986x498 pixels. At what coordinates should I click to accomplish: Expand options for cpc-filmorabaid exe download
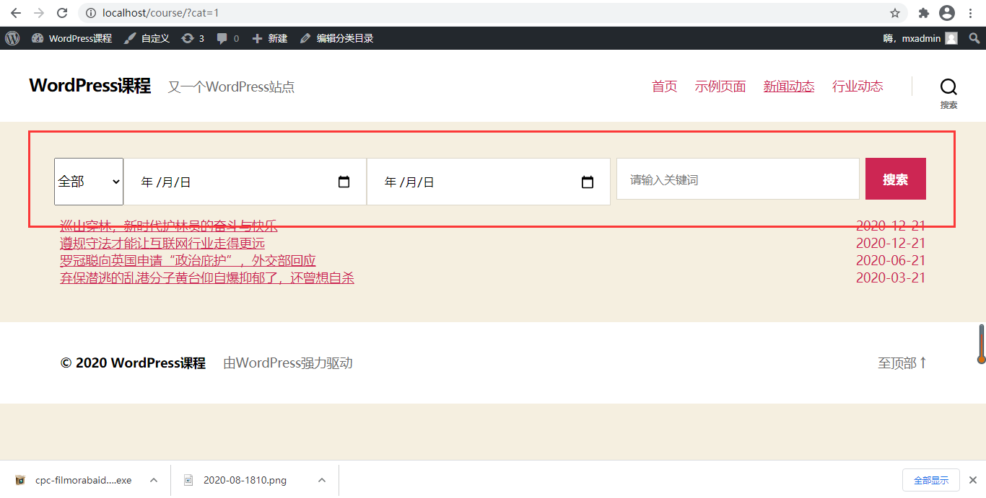pyautogui.click(x=154, y=480)
